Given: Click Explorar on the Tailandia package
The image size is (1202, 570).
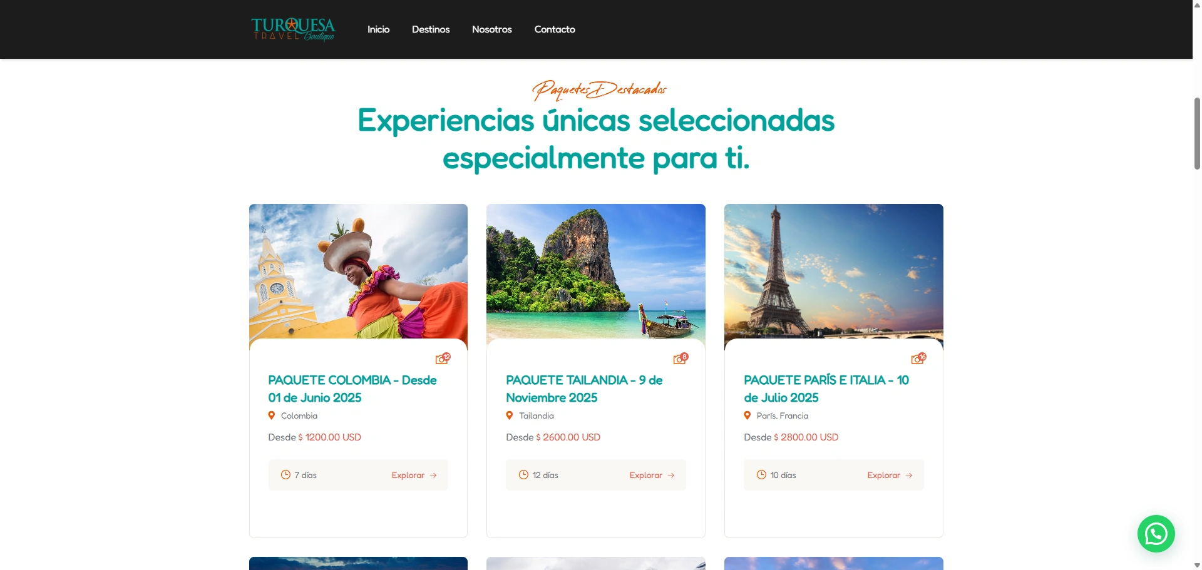Looking at the screenshot, I should [x=652, y=476].
